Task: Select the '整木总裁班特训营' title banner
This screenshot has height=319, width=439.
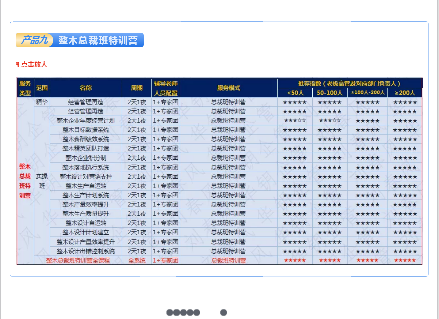Action: point(98,40)
